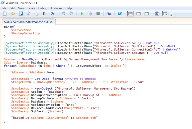Click the ".bak" string
This screenshot has height=129, width=192.
(139, 82)
